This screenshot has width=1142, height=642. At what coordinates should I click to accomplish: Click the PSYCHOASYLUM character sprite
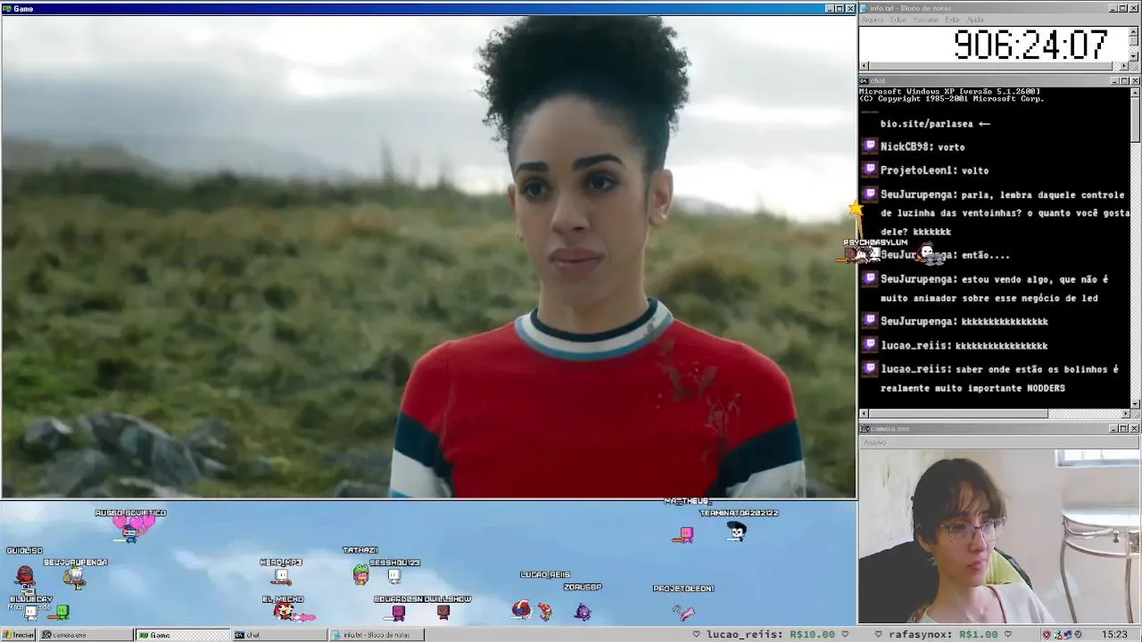click(862, 254)
